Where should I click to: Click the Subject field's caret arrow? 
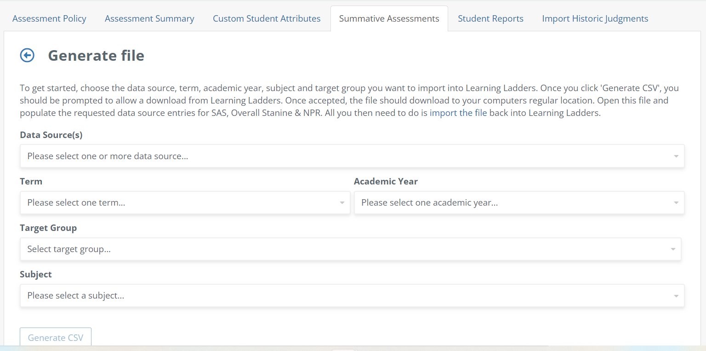676,296
